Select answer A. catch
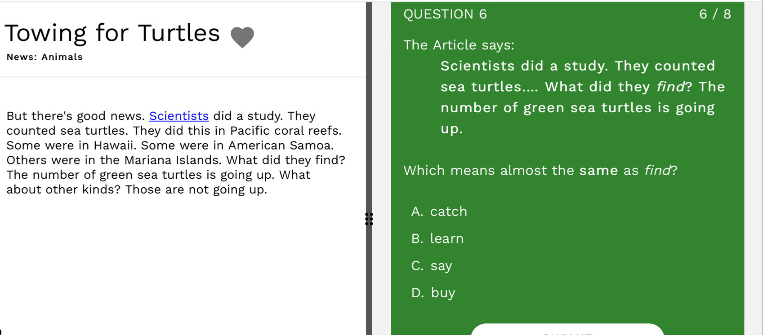 439,212
